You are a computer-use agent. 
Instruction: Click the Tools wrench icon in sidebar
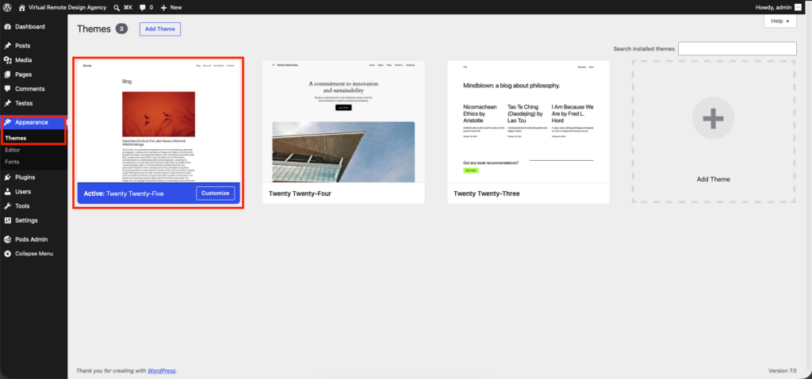click(x=8, y=206)
